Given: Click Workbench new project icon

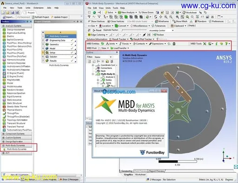Looking at the screenshot, I should tap(3, 13).
